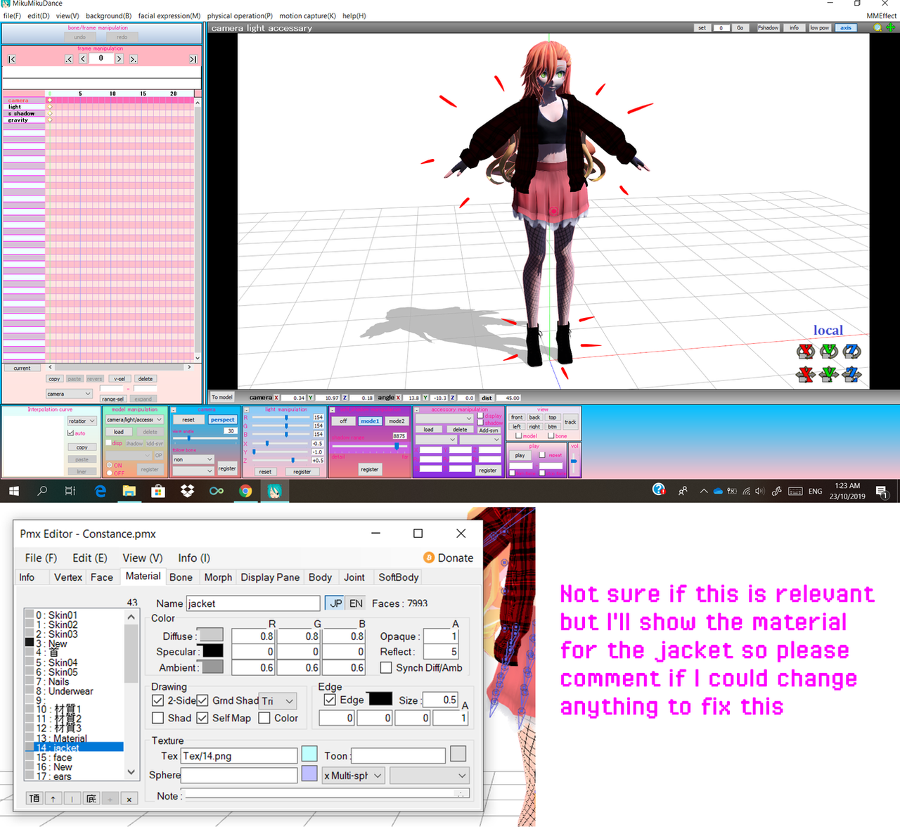Open accessory selection dropdown
This screenshot has height=834, width=900.
tap(444, 418)
